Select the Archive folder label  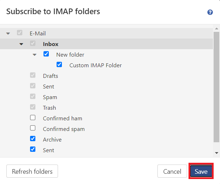52,140
